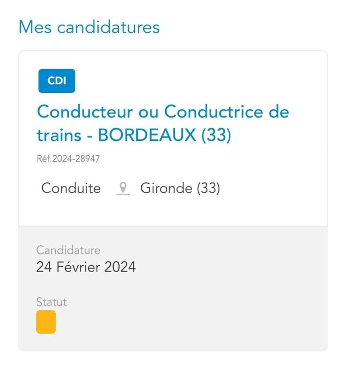Select the Mes candidatures heading
The height and width of the screenshot is (367, 346).
pyautogui.click(x=89, y=27)
